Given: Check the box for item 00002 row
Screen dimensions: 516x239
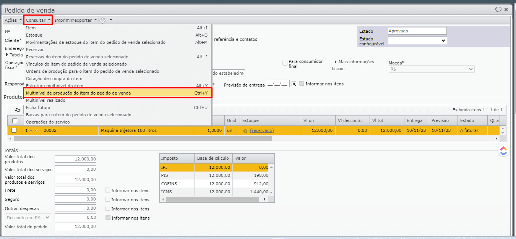Looking at the screenshot, I should pyautogui.click(x=14, y=130).
